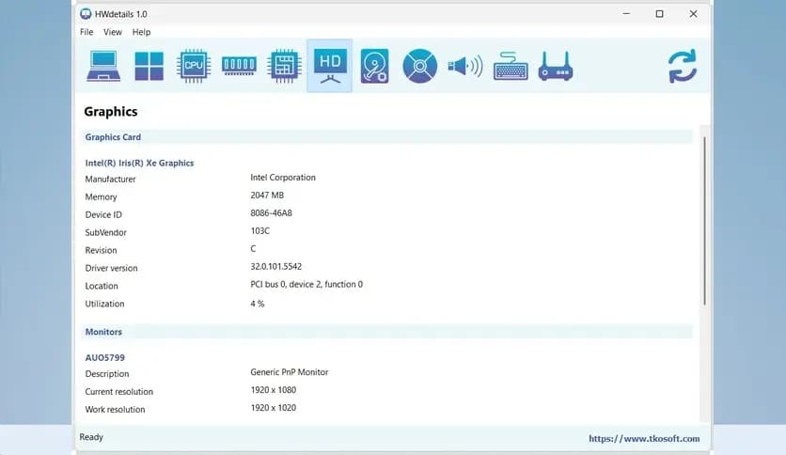Open the RAM memory module section

coord(239,66)
